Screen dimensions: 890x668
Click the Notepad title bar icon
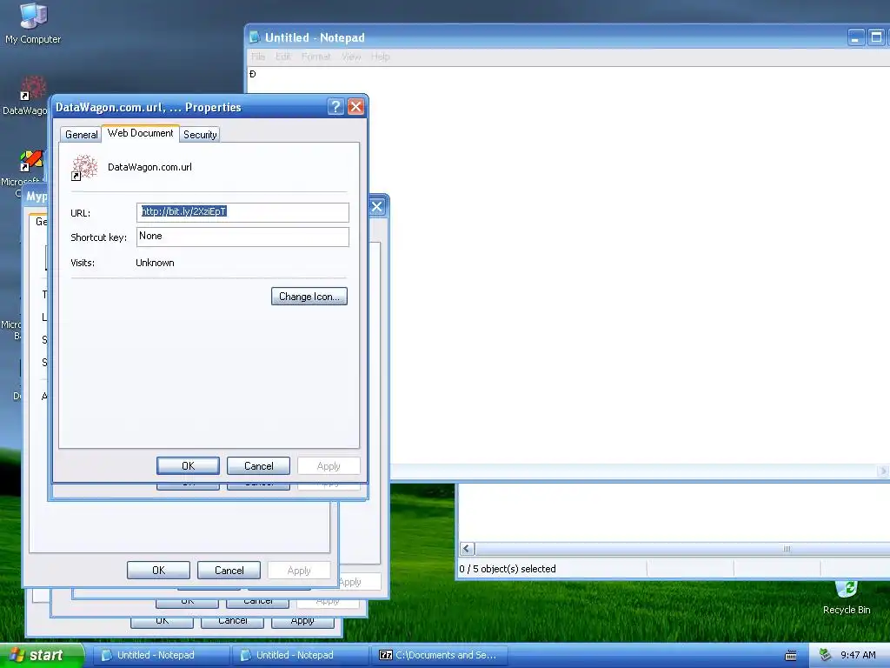point(255,37)
